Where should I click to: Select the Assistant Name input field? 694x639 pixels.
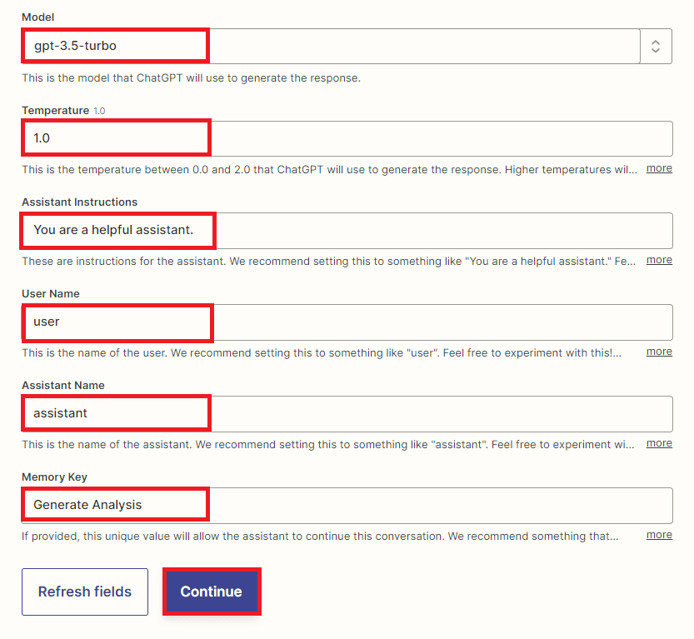[115, 412]
